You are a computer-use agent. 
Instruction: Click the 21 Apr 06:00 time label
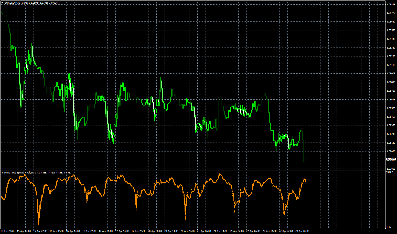click(204, 231)
